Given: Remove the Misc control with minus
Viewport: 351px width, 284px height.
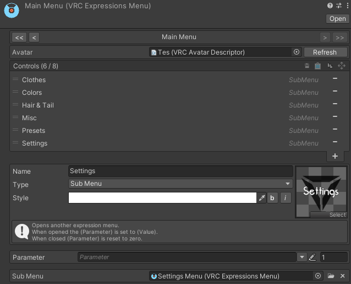Looking at the screenshot, I should point(335,116).
